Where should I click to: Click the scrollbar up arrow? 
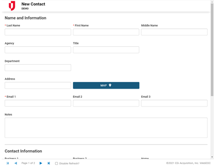(x=212, y=2)
